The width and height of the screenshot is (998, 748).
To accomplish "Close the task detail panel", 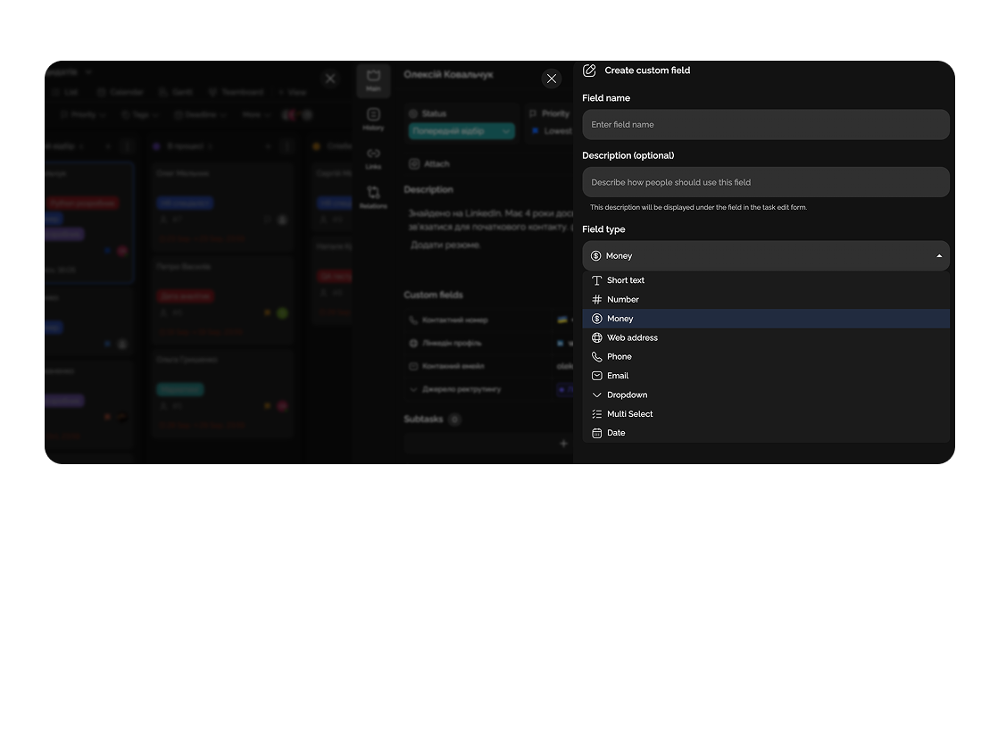I will [552, 79].
